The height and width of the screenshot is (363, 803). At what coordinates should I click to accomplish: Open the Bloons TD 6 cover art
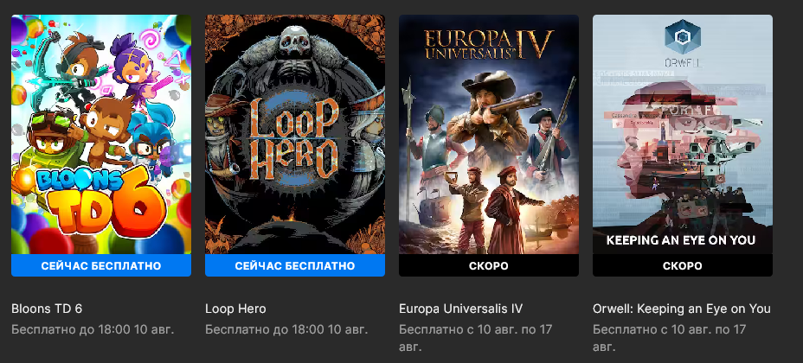(x=101, y=135)
